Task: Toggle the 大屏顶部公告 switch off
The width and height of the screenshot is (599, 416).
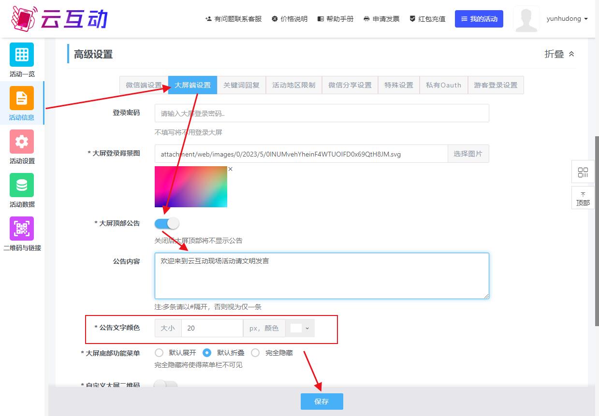Action: [x=167, y=223]
